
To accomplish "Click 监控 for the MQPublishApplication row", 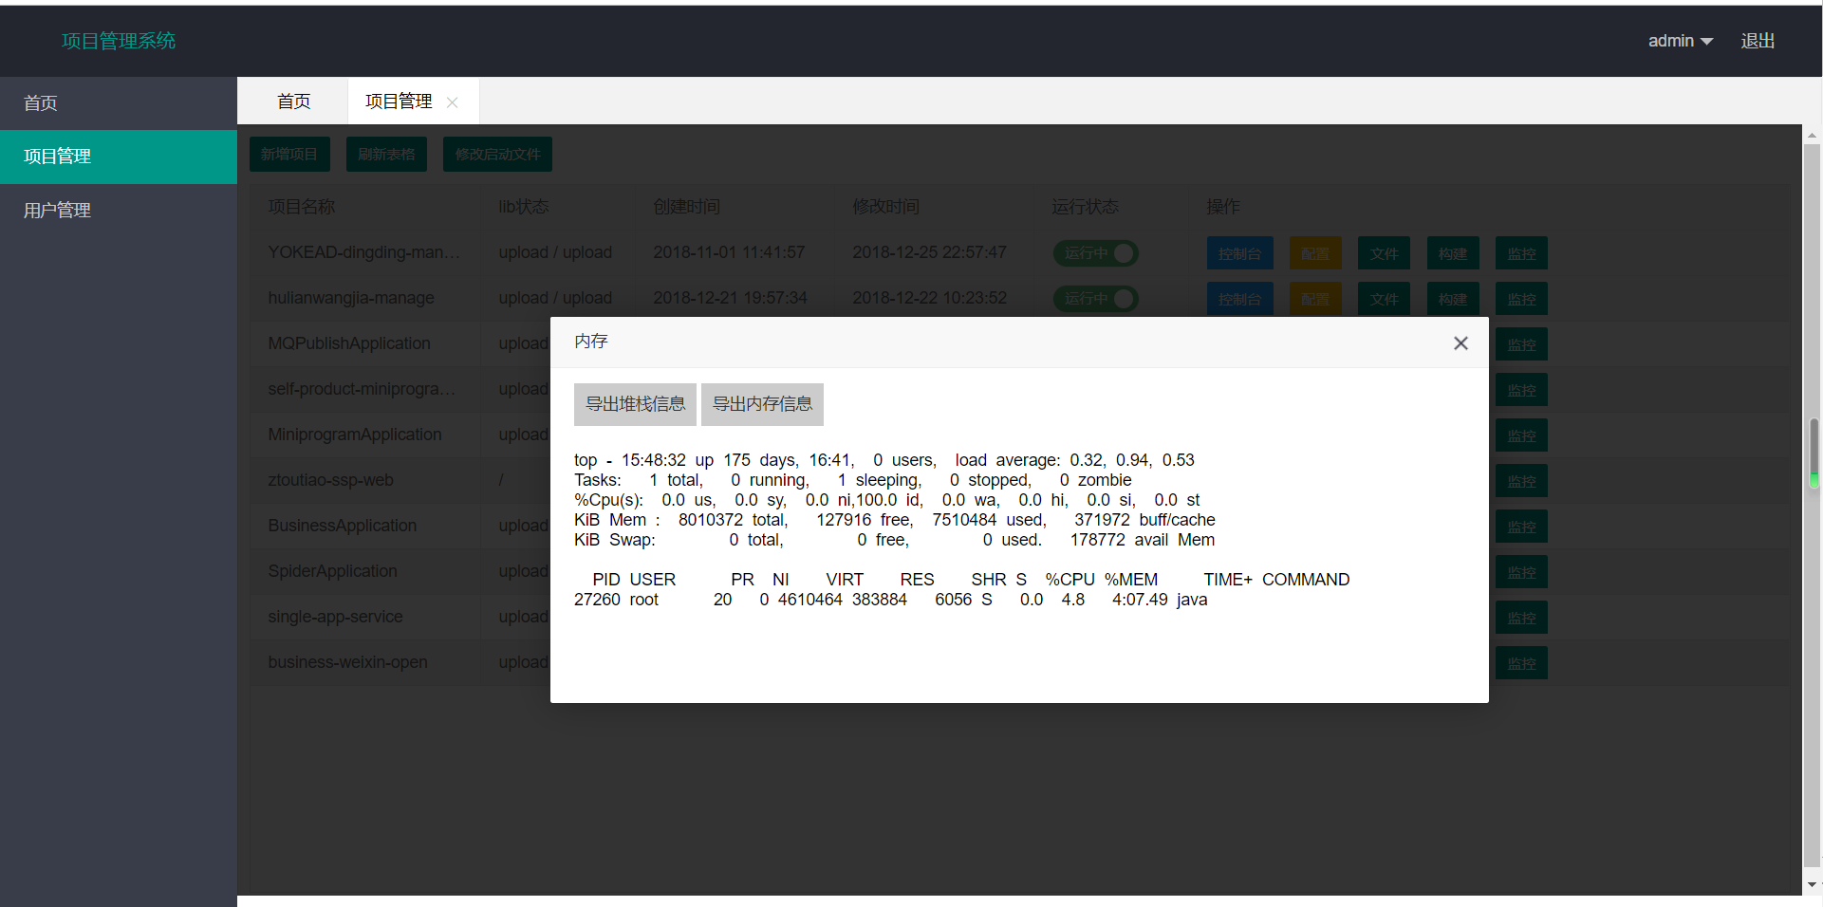I will [x=1521, y=344].
